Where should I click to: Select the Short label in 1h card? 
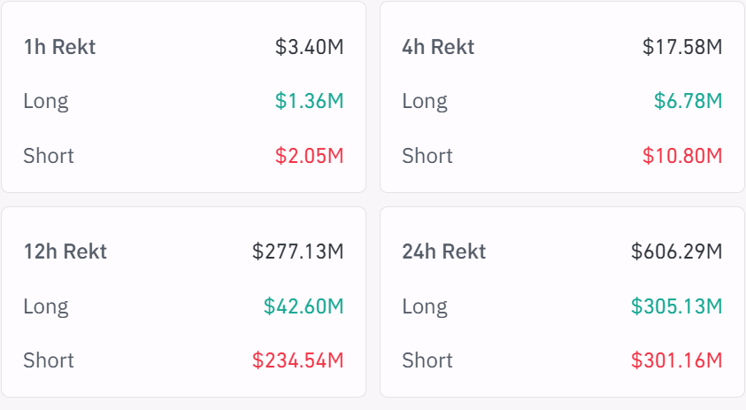coord(49,156)
